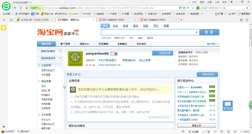Open the browser home page icon
The width and height of the screenshot is (252, 134).
pos(27,8)
